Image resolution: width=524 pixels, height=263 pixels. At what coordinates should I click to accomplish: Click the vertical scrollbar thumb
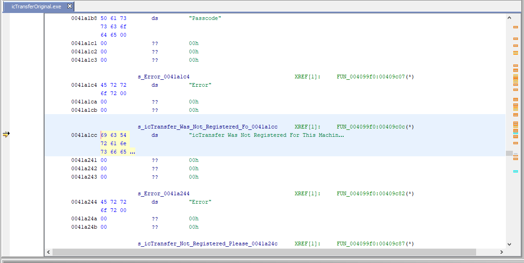509,153
